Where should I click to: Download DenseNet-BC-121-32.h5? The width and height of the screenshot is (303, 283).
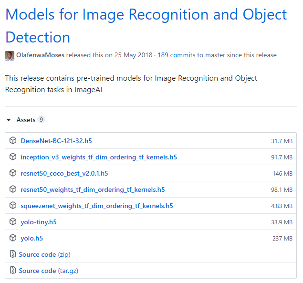[x=56, y=141]
